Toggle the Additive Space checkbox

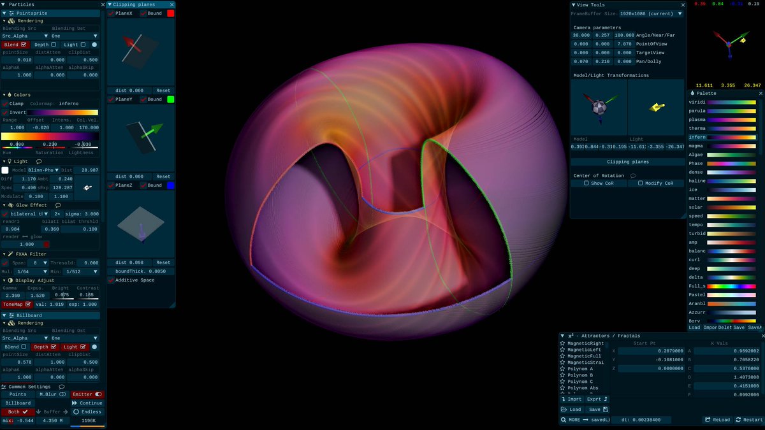click(111, 280)
